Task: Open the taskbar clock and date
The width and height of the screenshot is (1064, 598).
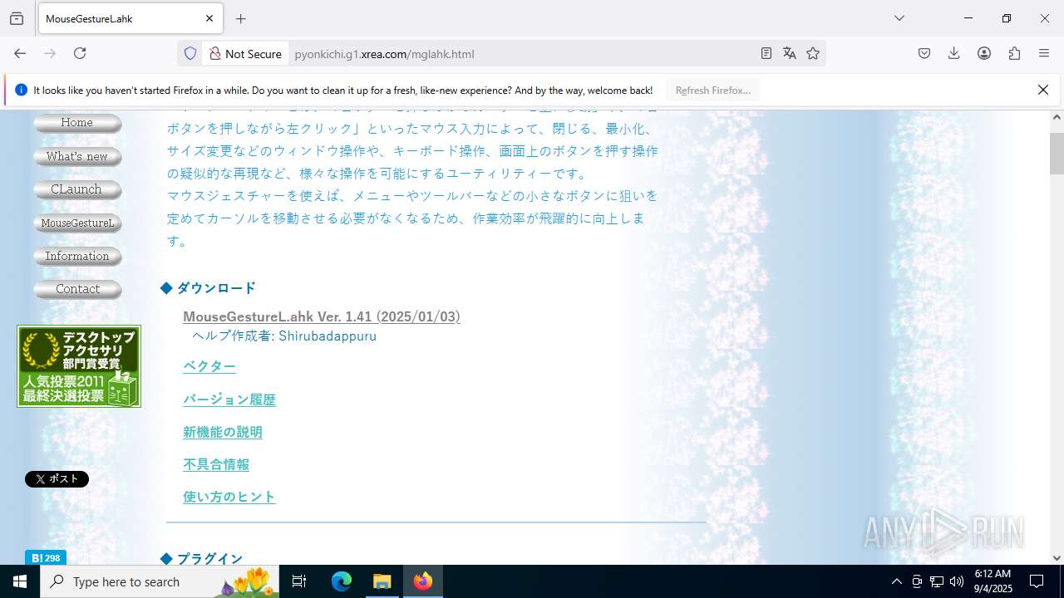Action: [x=993, y=581]
